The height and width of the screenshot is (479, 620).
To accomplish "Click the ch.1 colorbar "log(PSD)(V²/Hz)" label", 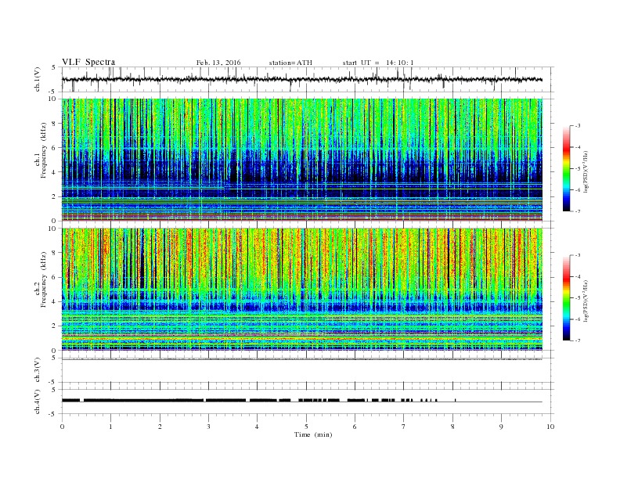I will click(x=586, y=172).
